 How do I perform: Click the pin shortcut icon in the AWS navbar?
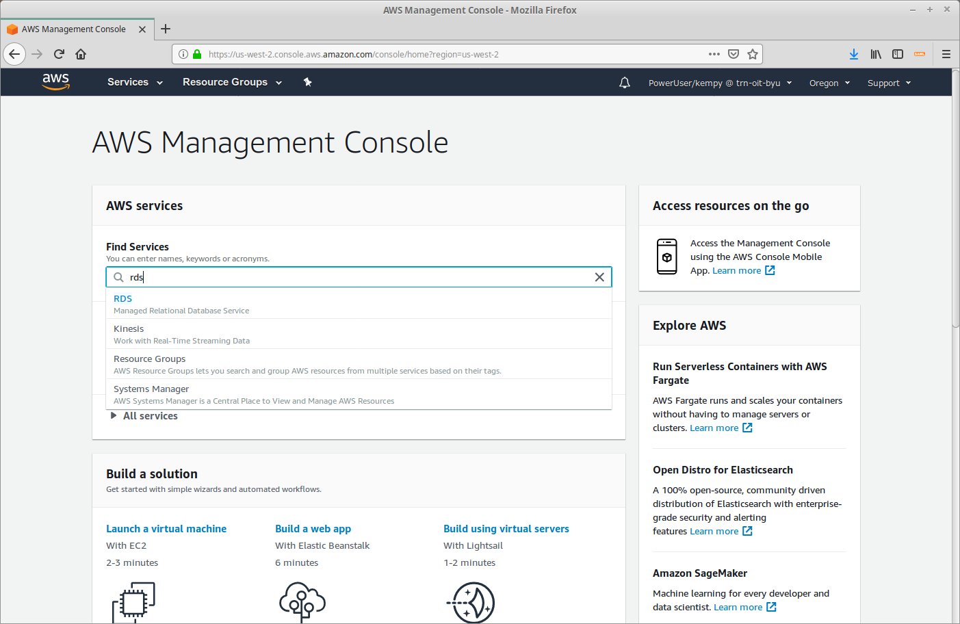[308, 82]
